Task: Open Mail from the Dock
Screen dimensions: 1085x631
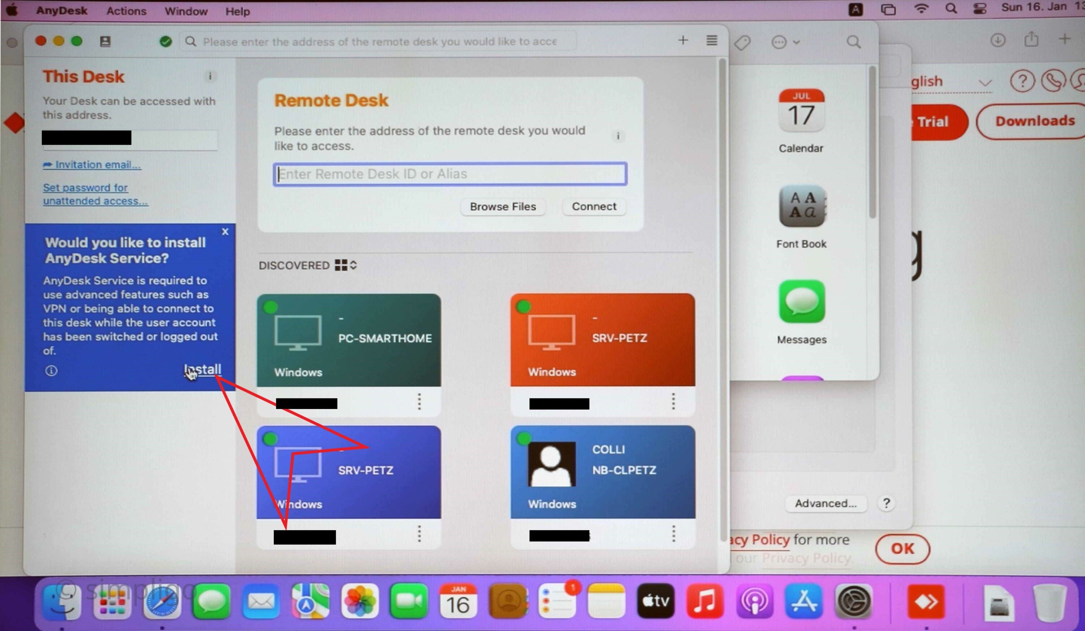Action: (261, 601)
